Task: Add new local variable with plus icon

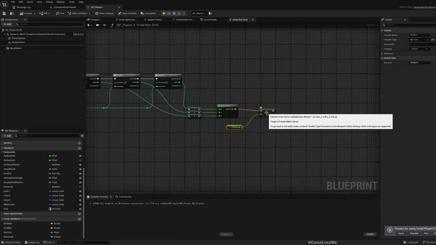Action: tap(79, 219)
